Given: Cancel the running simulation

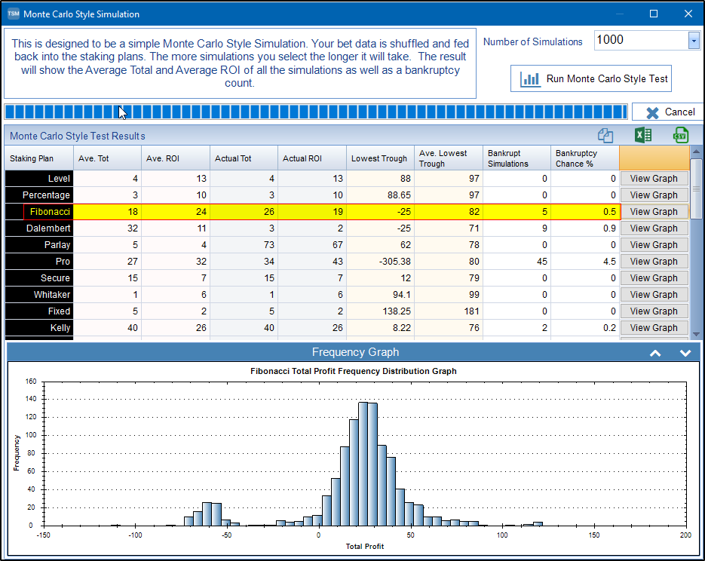Looking at the screenshot, I should coord(667,112).
